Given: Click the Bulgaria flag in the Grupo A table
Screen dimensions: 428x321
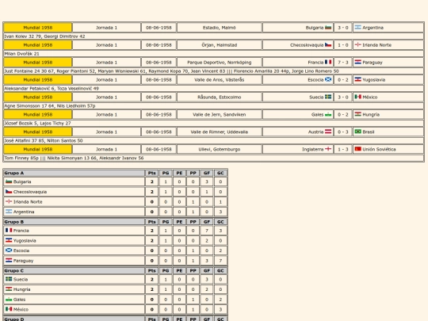Looking at the screenshot, I should 9,182.
